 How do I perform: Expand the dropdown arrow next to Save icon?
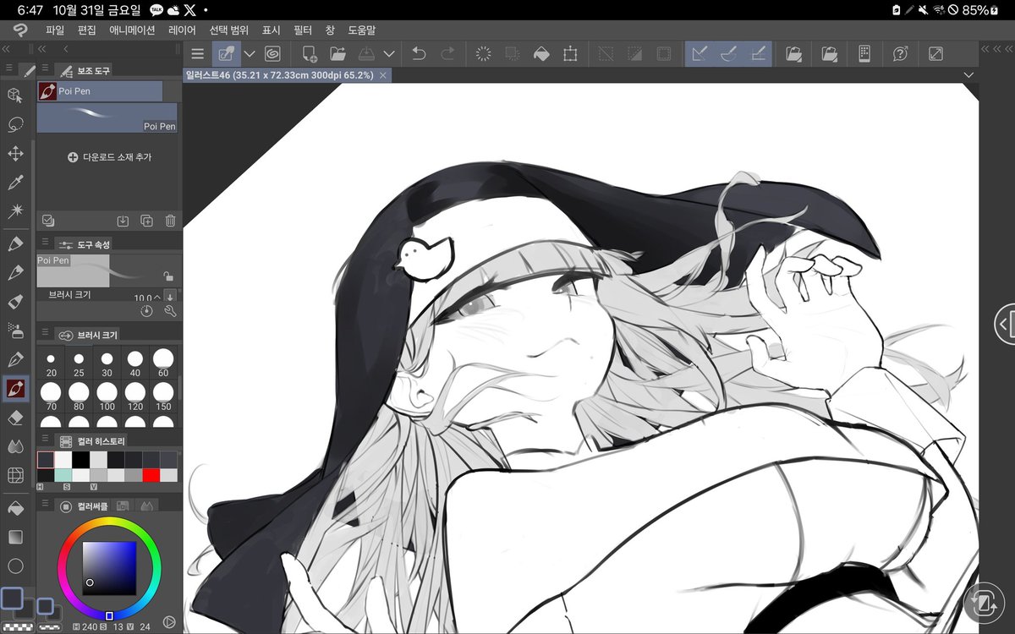(x=388, y=54)
